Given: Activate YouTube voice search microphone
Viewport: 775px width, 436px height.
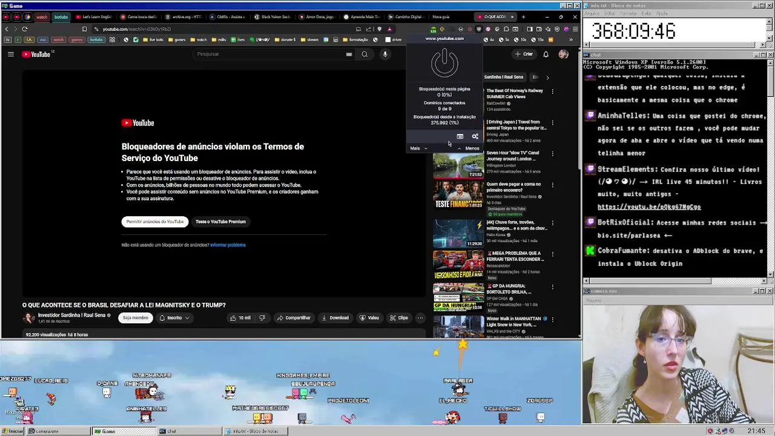Looking at the screenshot, I should 385,54.
